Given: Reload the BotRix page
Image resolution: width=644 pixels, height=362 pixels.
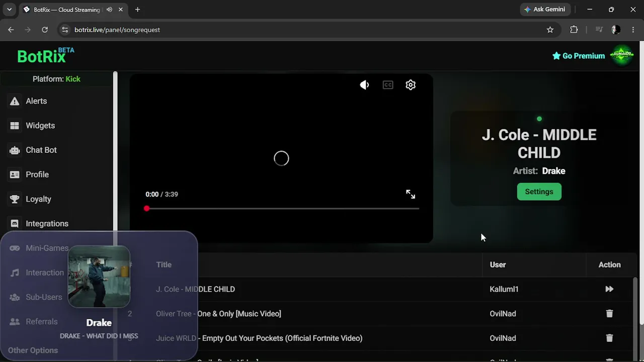Looking at the screenshot, I should [x=45, y=30].
